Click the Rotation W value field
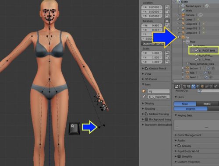This screenshot has width=219, height=166. coord(152,25)
